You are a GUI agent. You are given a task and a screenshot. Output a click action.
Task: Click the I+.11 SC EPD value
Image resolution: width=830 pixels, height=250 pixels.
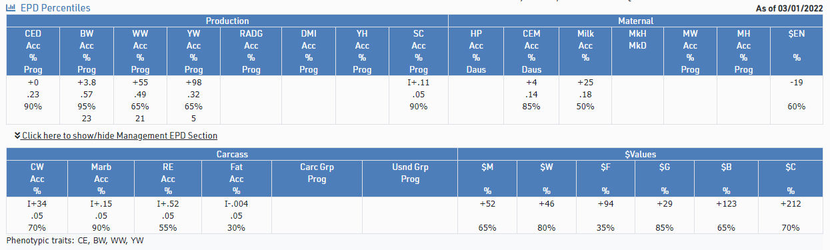[418, 82]
